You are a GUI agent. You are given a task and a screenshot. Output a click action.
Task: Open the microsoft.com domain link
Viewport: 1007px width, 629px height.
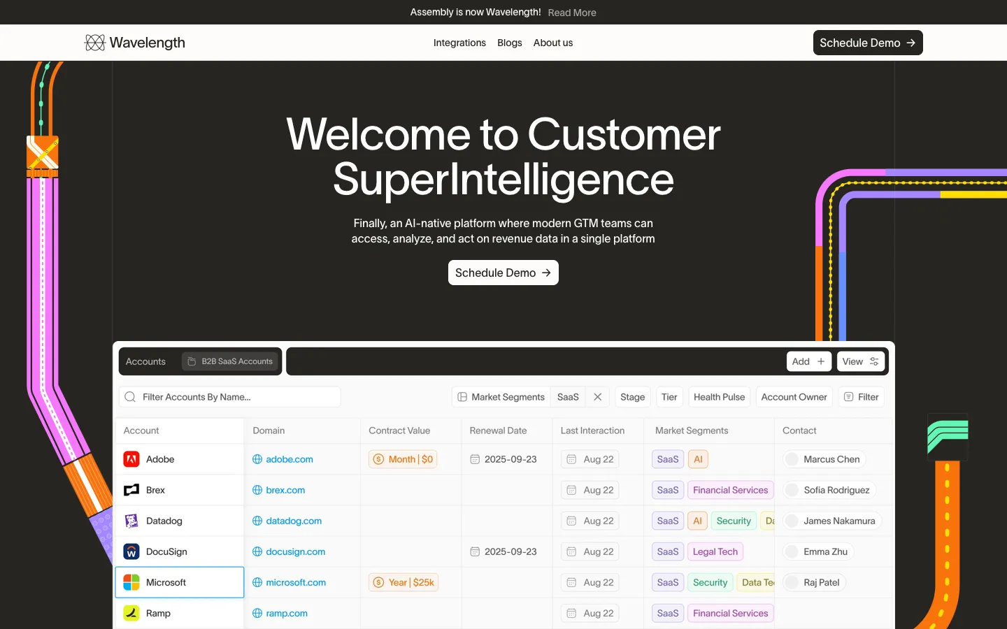[296, 582]
